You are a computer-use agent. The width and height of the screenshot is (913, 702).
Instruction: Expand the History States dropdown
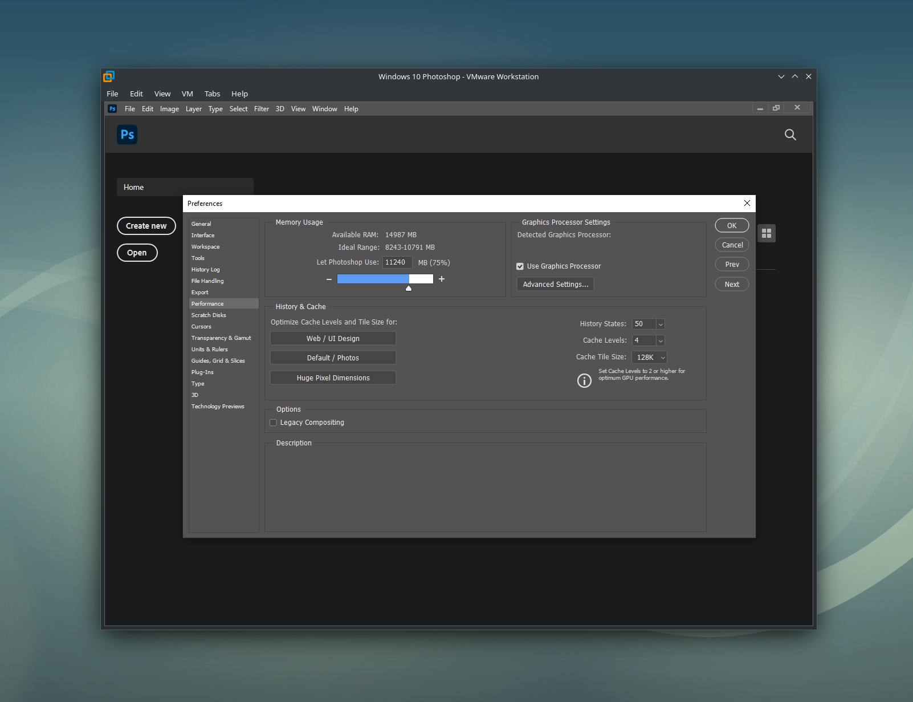(661, 324)
